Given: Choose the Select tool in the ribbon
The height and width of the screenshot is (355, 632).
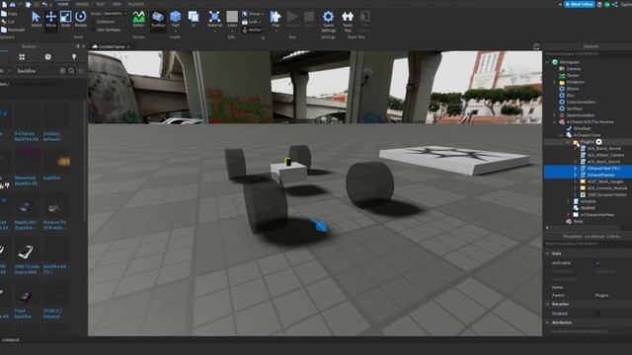Looking at the screenshot, I should [x=36, y=19].
